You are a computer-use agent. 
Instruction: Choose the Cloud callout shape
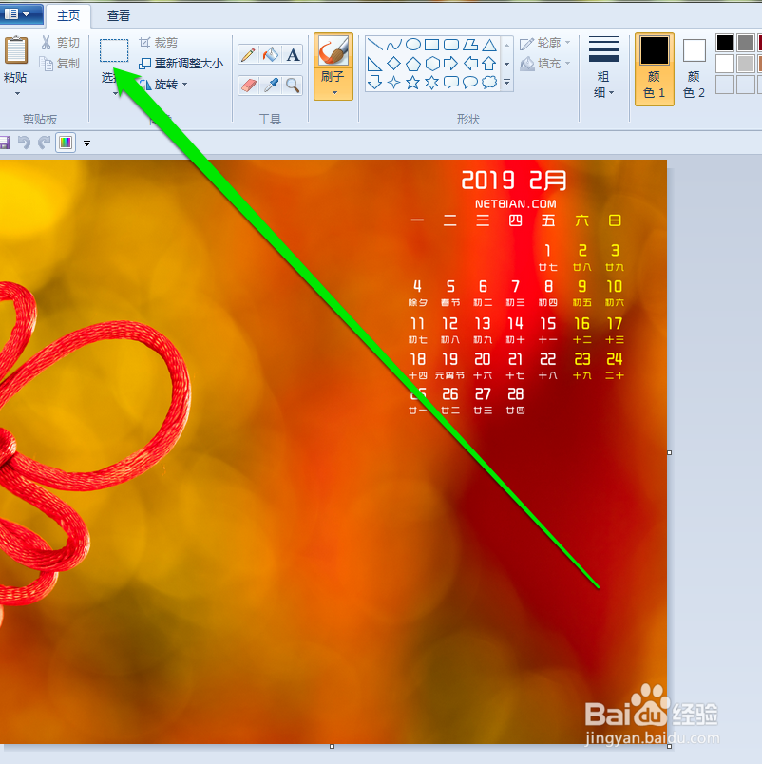tap(489, 82)
